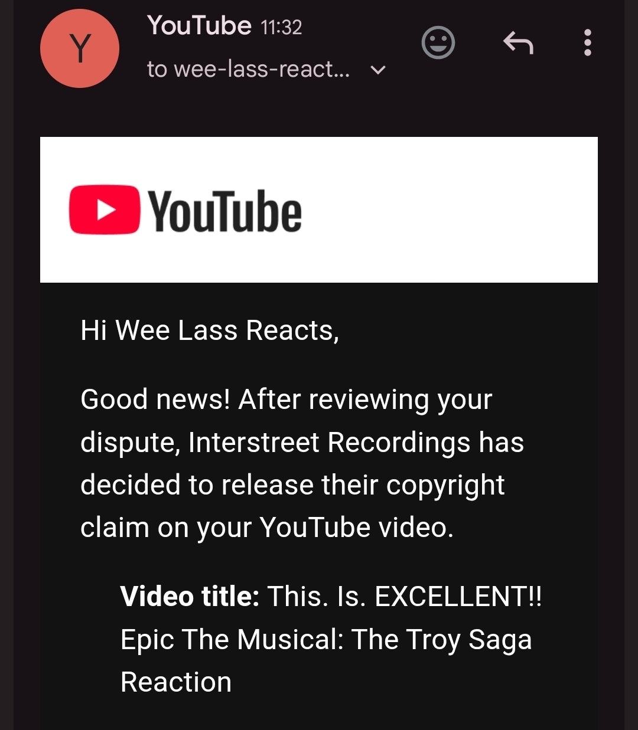The width and height of the screenshot is (638, 730).
Task: Tap 'claim on your YouTube video.' line
Action: [x=266, y=528]
